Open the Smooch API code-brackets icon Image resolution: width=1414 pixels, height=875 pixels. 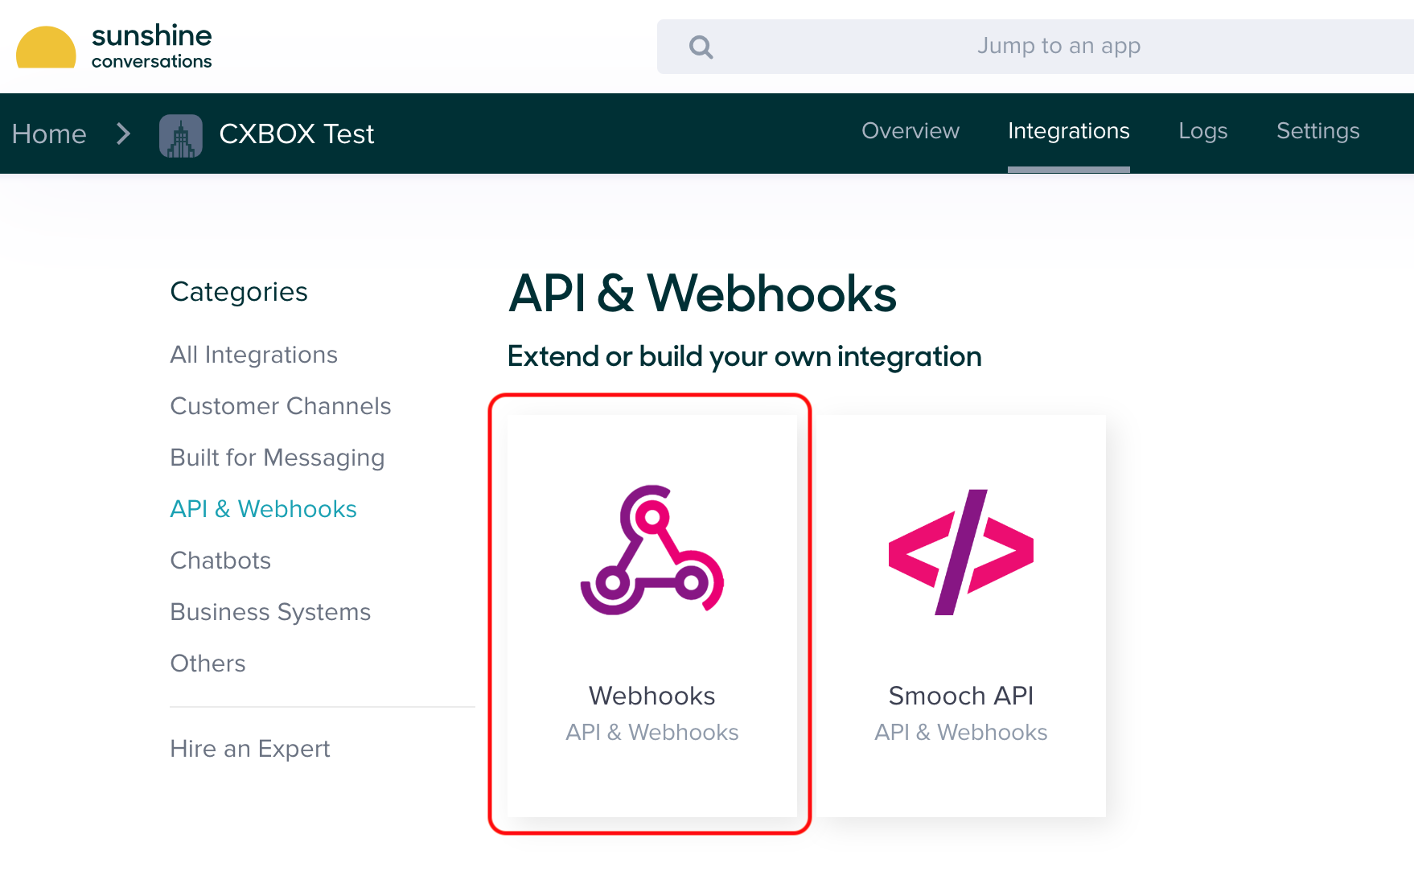pos(961,552)
